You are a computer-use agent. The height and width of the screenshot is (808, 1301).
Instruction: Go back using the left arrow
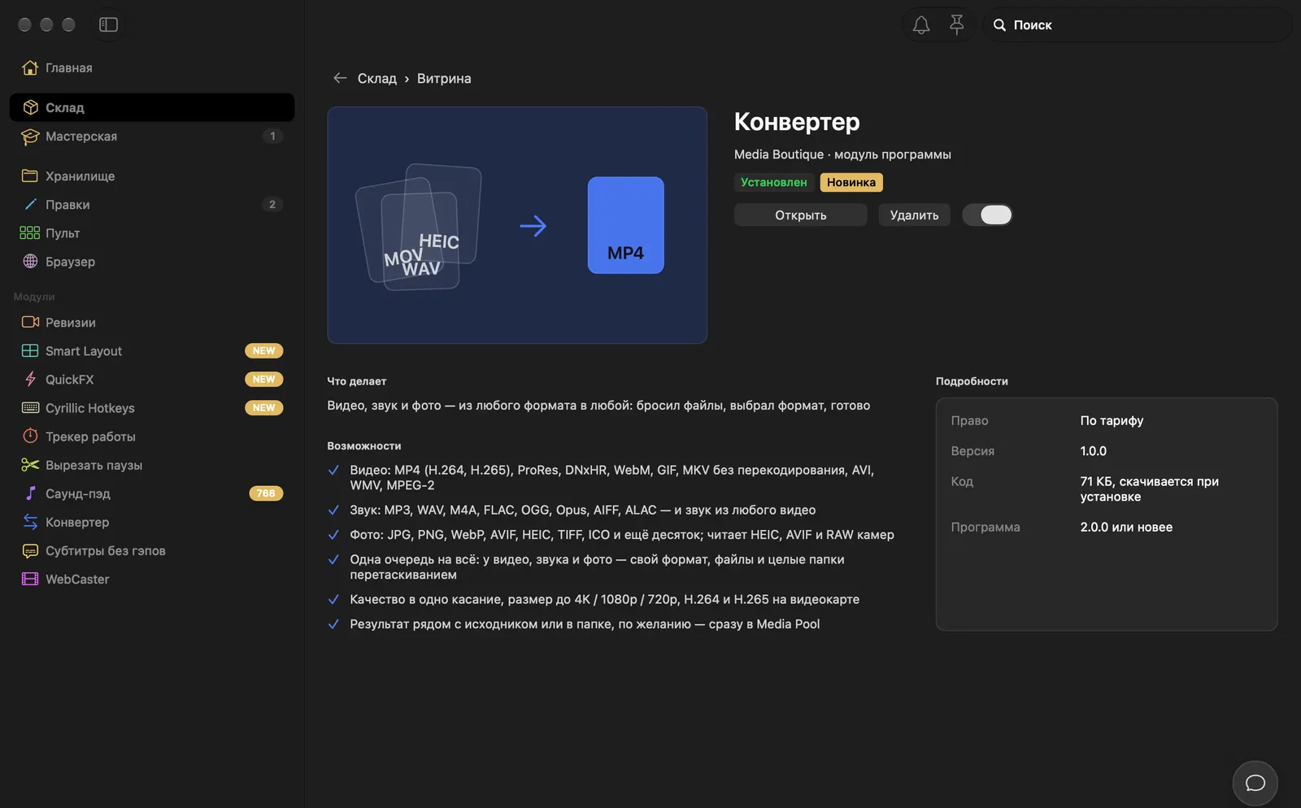pos(340,78)
